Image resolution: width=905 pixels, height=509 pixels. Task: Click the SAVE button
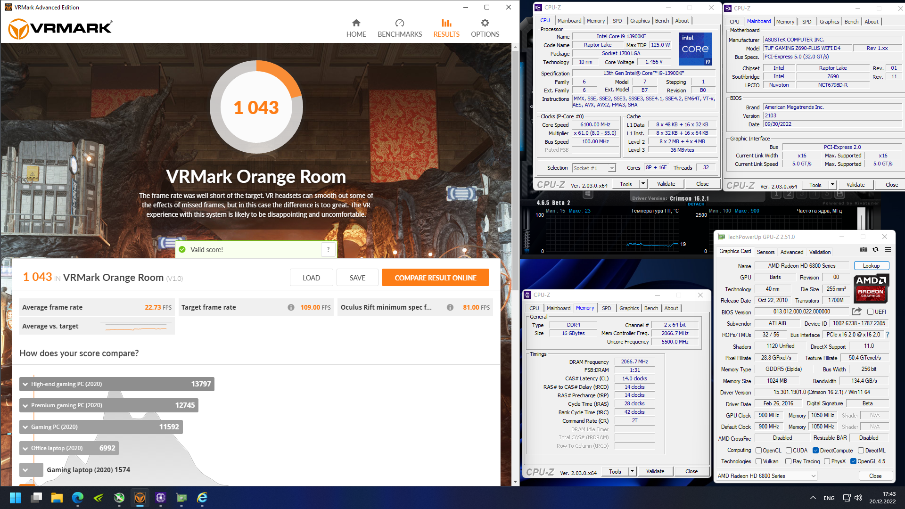[x=357, y=278]
